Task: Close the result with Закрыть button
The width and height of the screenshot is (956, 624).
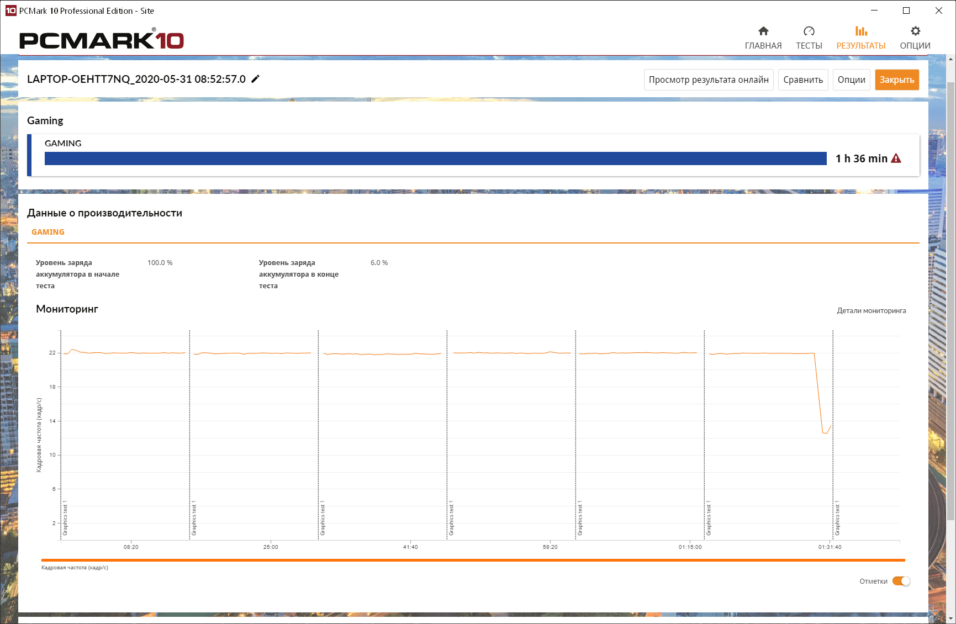Action: 897,80
